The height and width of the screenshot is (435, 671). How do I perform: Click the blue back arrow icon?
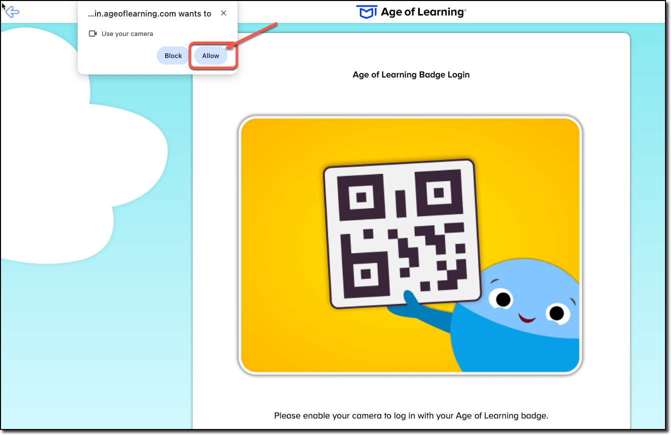12,12
